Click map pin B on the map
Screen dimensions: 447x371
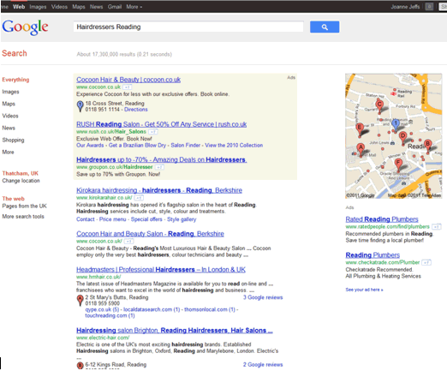click(427, 146)
